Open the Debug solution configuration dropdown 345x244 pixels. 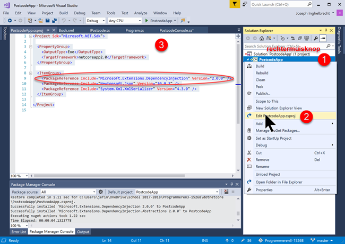point(96,21)
